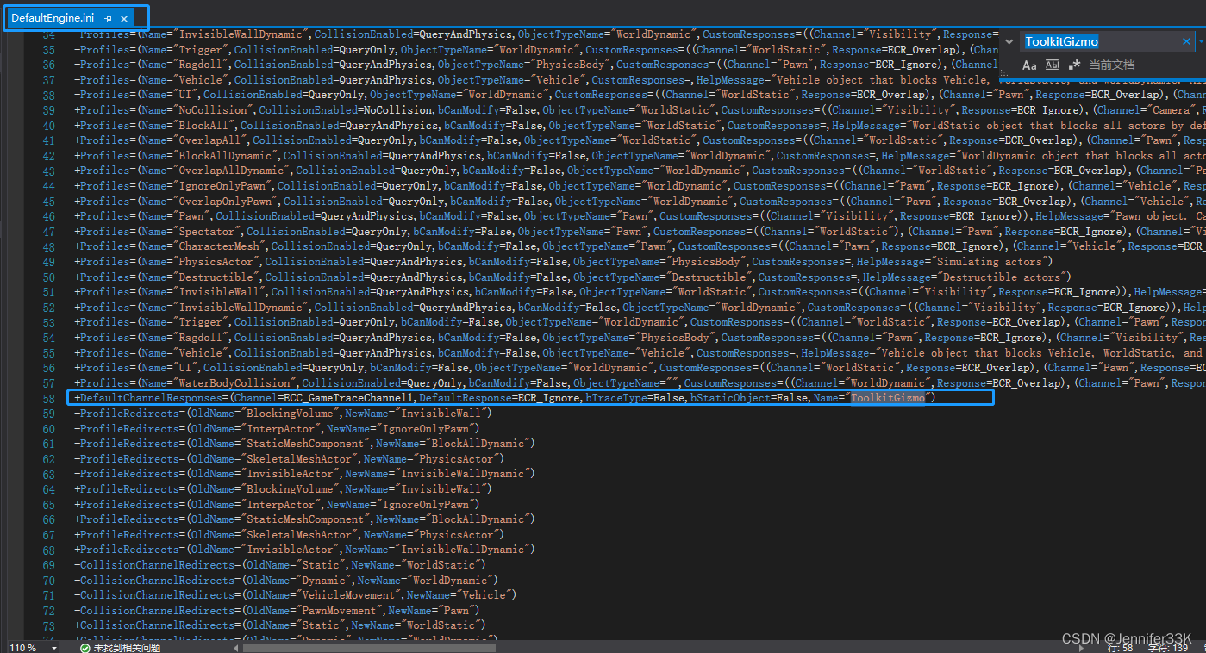Click the "Spectator" profile name text

click(206, 232)
